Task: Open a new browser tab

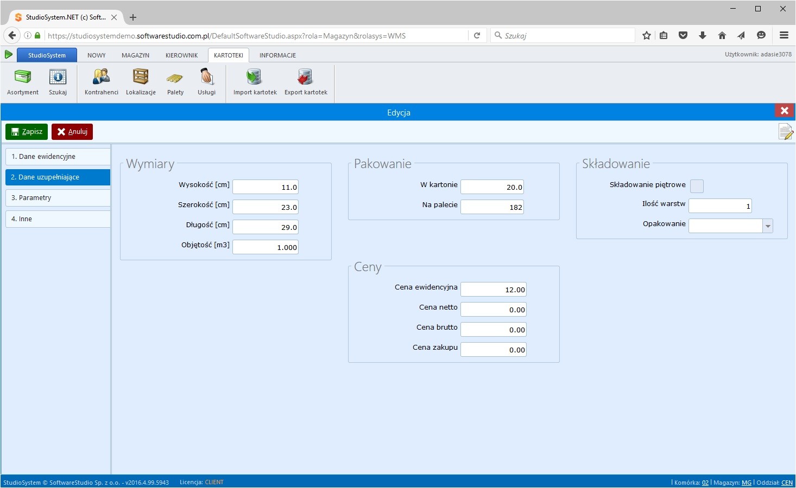Action: (133, 17)
